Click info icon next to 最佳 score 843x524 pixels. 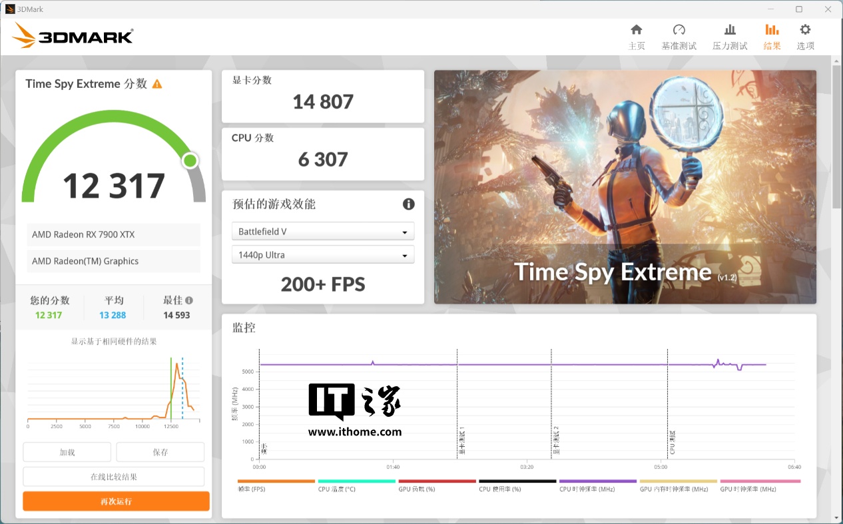click(x=189, y=300)
